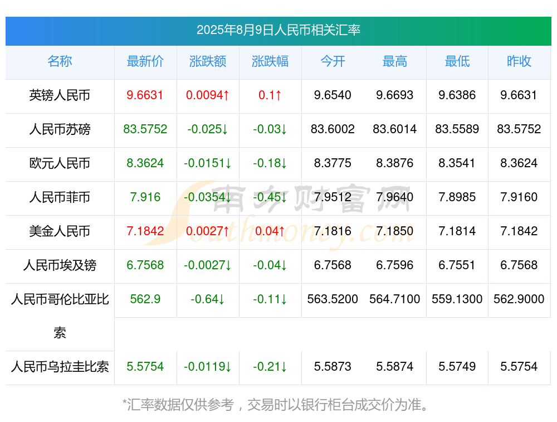Click percent change -0.45↓
557x422 pixels.
pos(270,197)
